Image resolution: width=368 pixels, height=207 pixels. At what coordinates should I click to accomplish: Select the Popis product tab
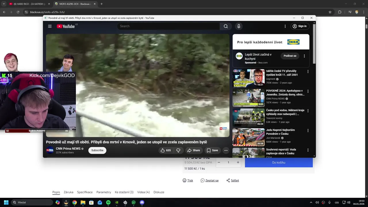(x=56, y=192)
